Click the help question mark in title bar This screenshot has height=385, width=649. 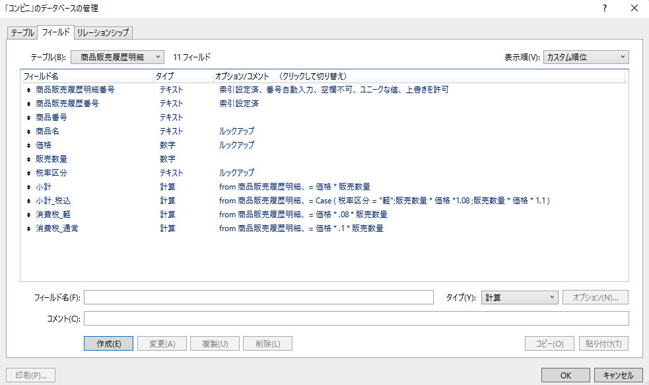tap(604, 8)
